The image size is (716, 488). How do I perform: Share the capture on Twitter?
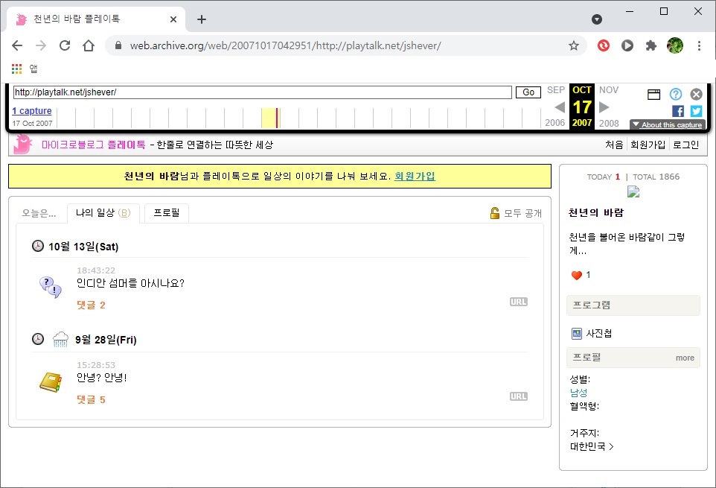coord(696,111)
